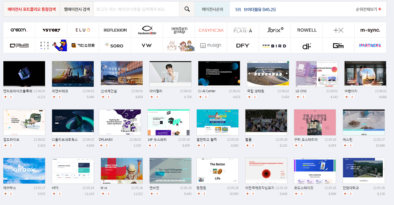
Task: Click the download icon under 여행이지
Action: [x=352, y=97]
